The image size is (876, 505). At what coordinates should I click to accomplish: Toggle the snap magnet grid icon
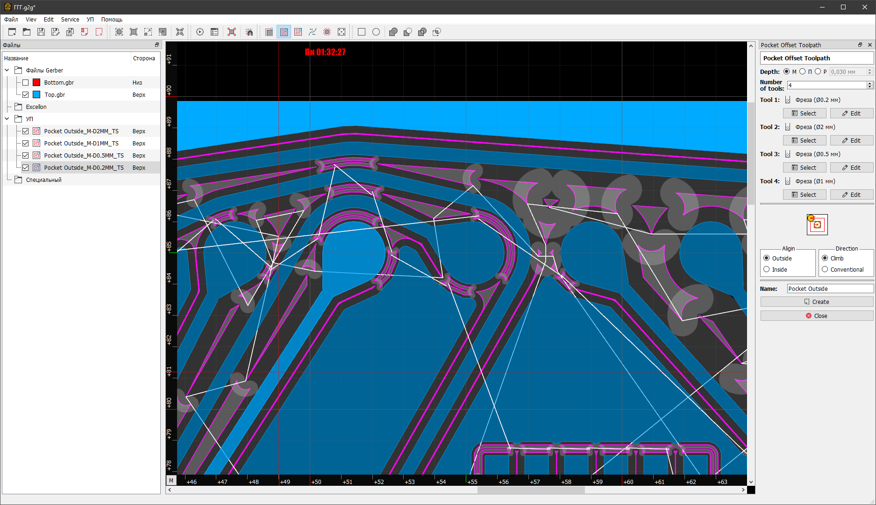pyautogui.click(x=249, y=32)
